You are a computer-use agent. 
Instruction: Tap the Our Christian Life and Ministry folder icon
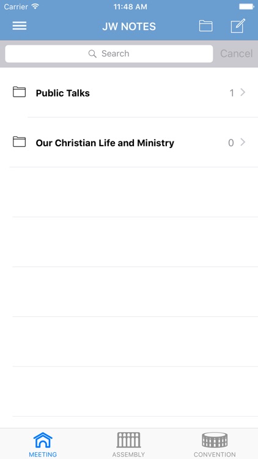coord(20,142)
